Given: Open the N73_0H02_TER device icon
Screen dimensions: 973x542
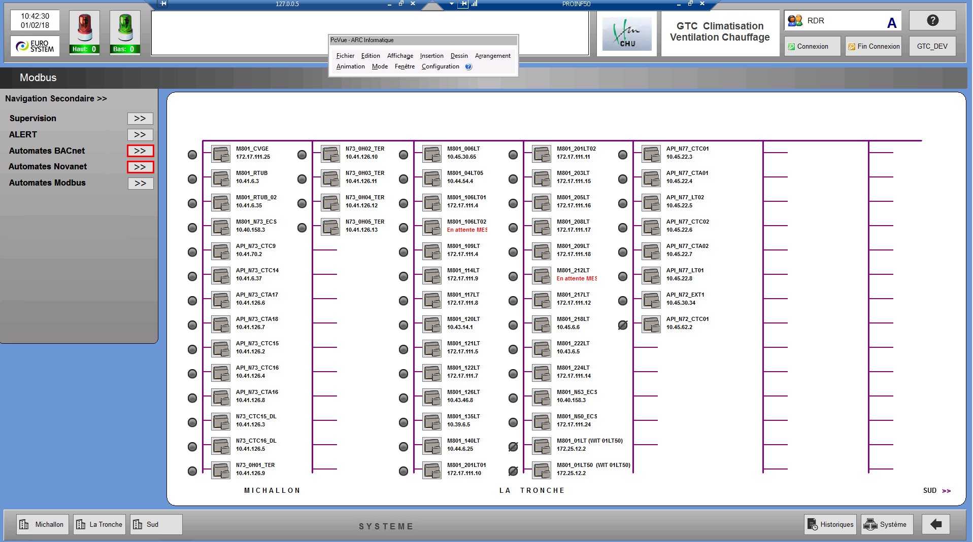Looking at the screenshot, I should point(330,154).
